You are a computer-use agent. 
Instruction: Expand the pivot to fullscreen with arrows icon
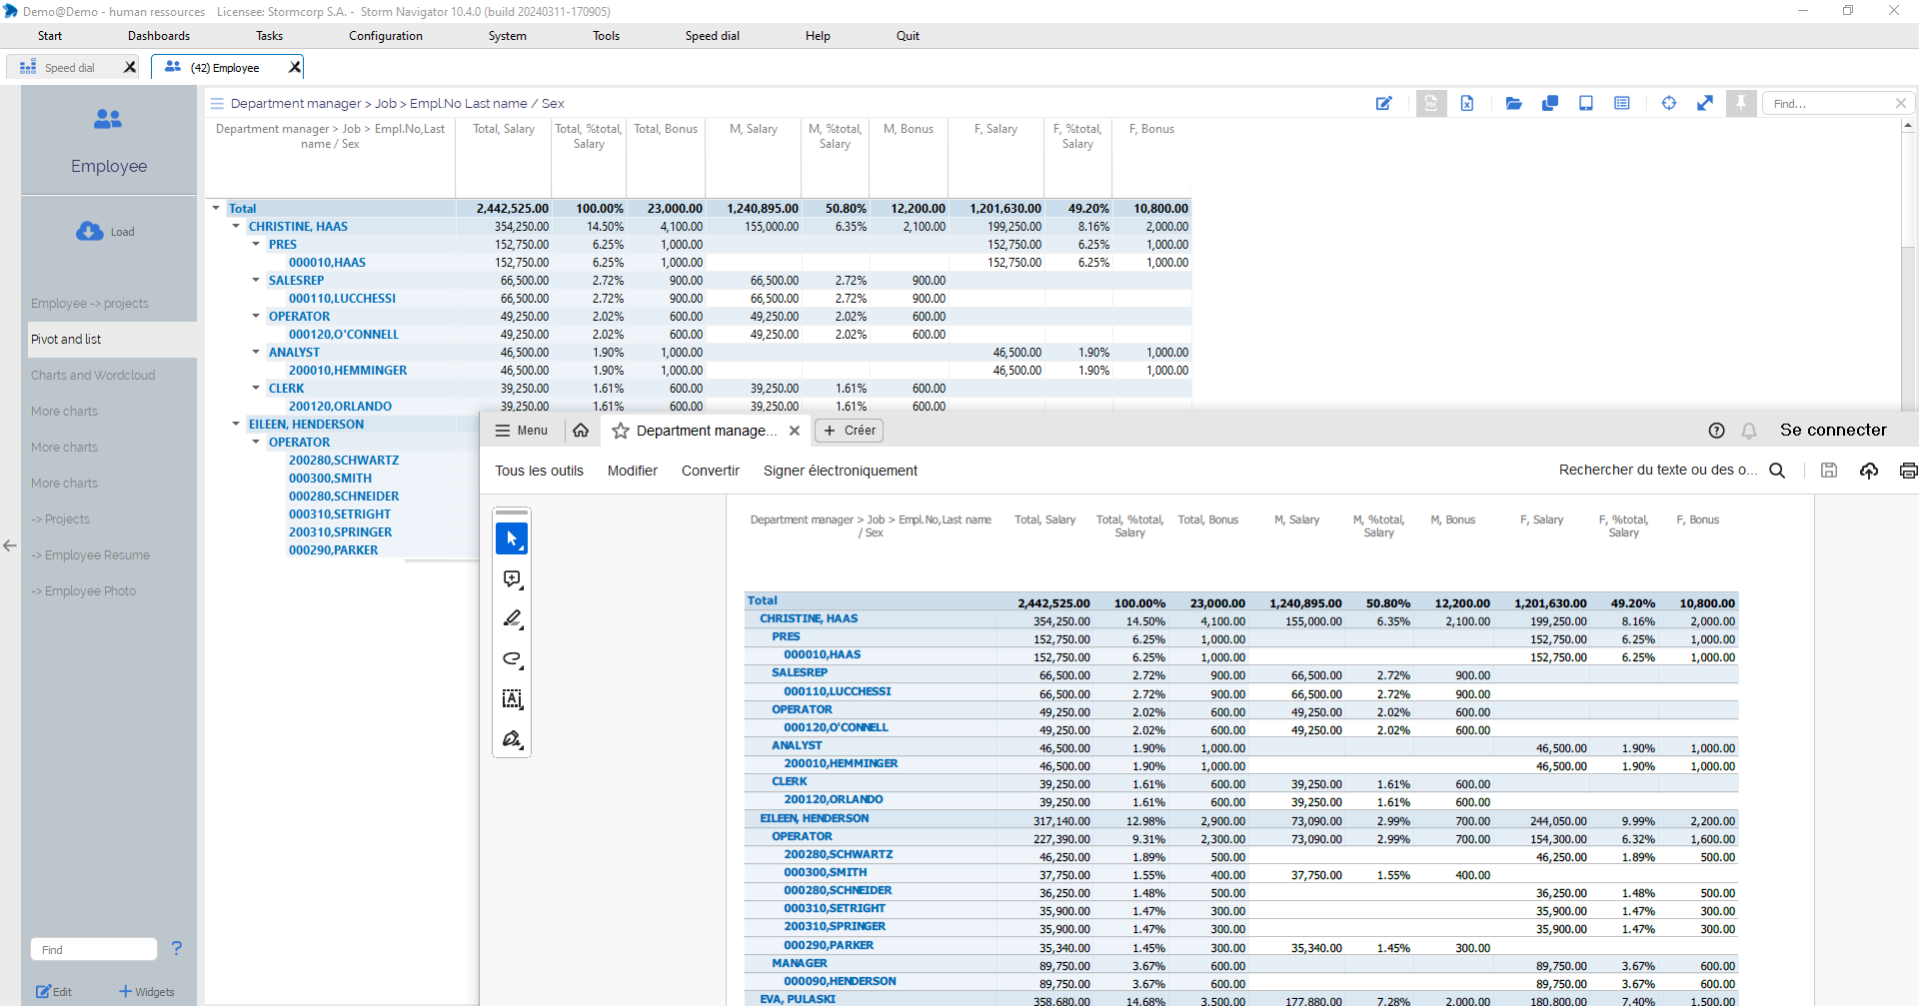1705,103
